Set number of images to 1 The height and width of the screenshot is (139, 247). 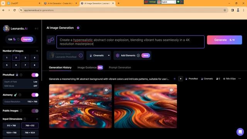click(x=7, y=58)
